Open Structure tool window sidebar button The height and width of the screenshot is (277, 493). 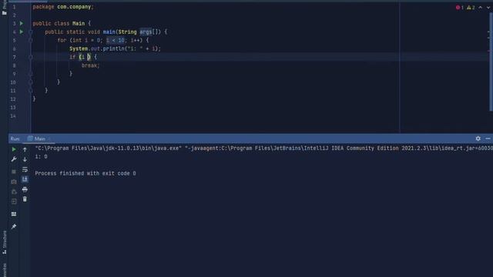(x=5, y=242)
